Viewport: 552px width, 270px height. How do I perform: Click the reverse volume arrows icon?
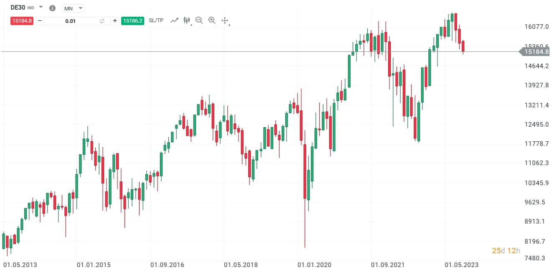(102, 20)
